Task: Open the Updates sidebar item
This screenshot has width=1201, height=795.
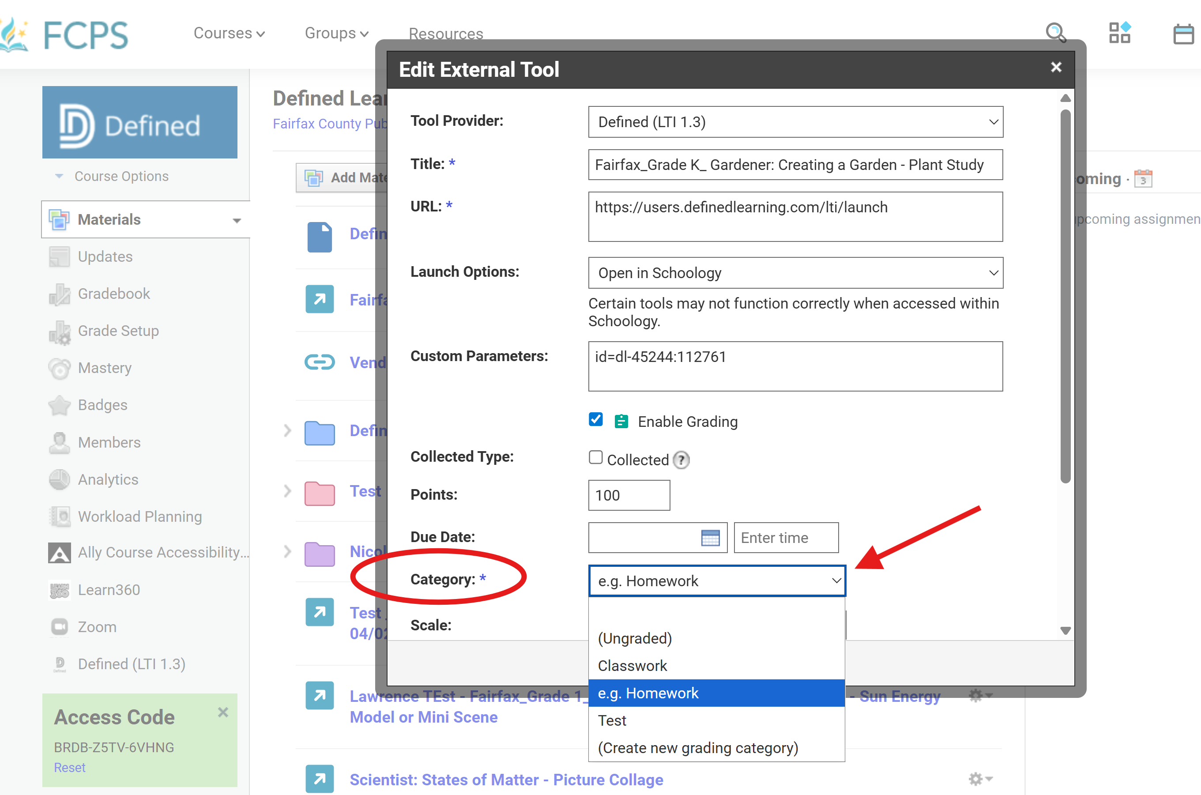Action: [105, 256]
